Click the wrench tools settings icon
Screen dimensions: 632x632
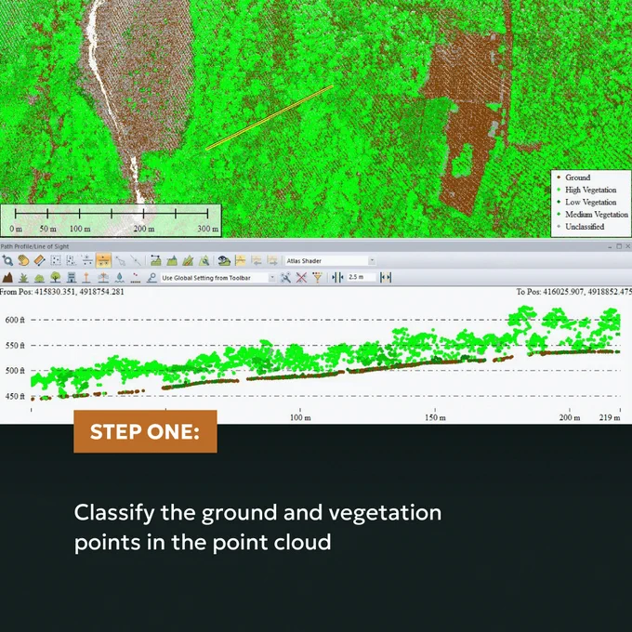click(285, 277)
